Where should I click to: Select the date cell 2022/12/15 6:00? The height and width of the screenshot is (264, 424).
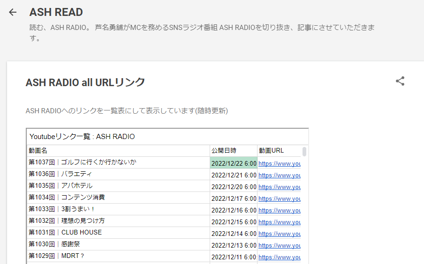(x=234, y=221)
